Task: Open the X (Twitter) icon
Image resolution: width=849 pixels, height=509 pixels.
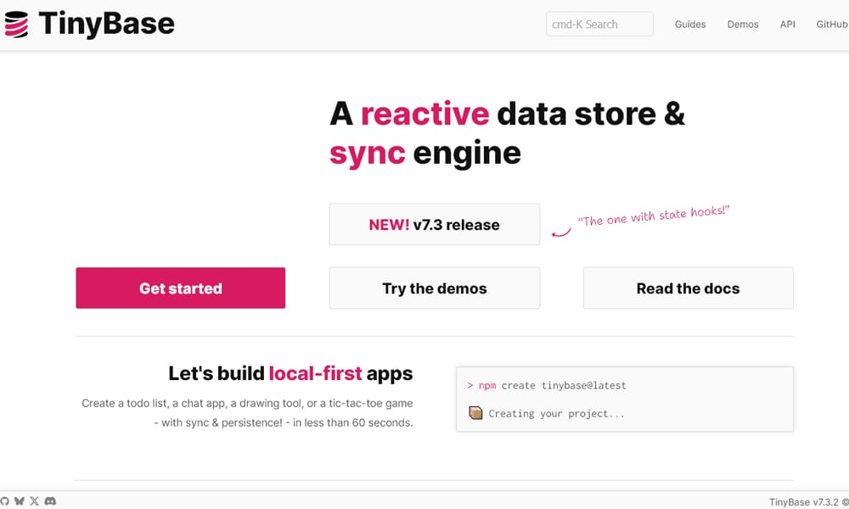Action: [34, 501]
